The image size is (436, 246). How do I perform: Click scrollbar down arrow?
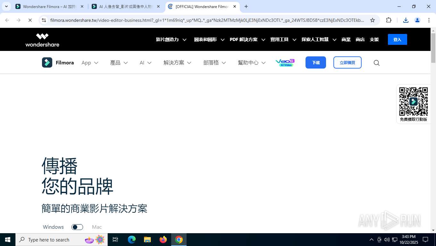433,230
